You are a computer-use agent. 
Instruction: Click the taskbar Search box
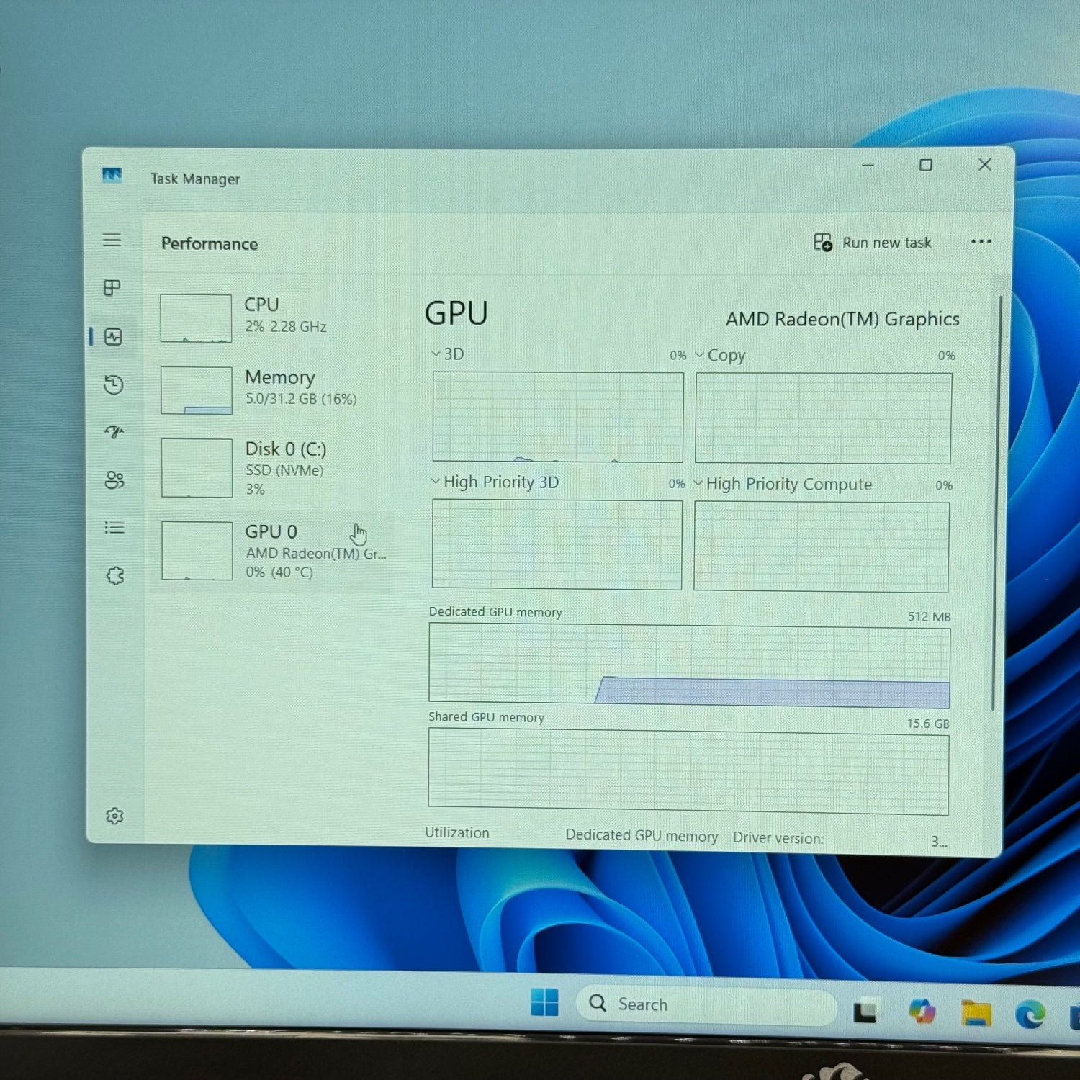706,1004
